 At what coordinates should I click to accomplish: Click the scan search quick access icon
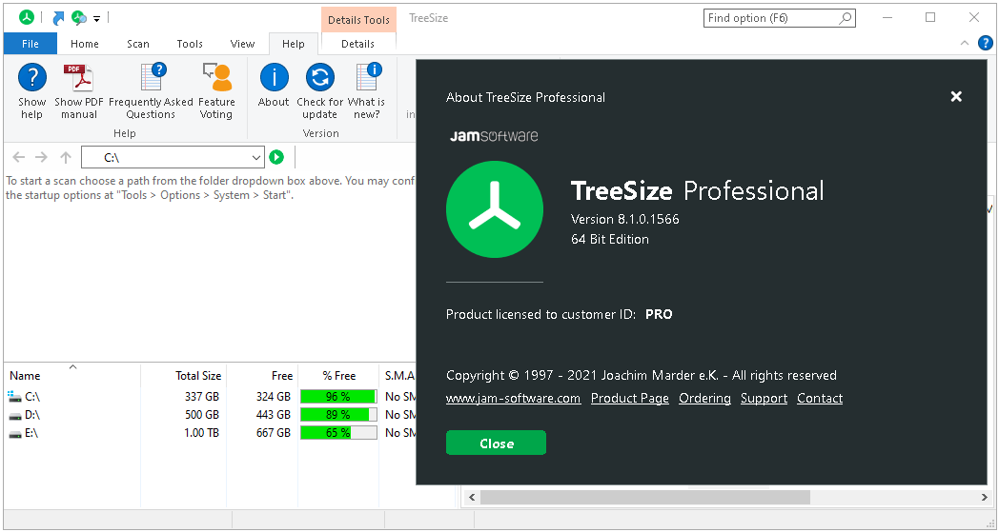click(78, 18)
